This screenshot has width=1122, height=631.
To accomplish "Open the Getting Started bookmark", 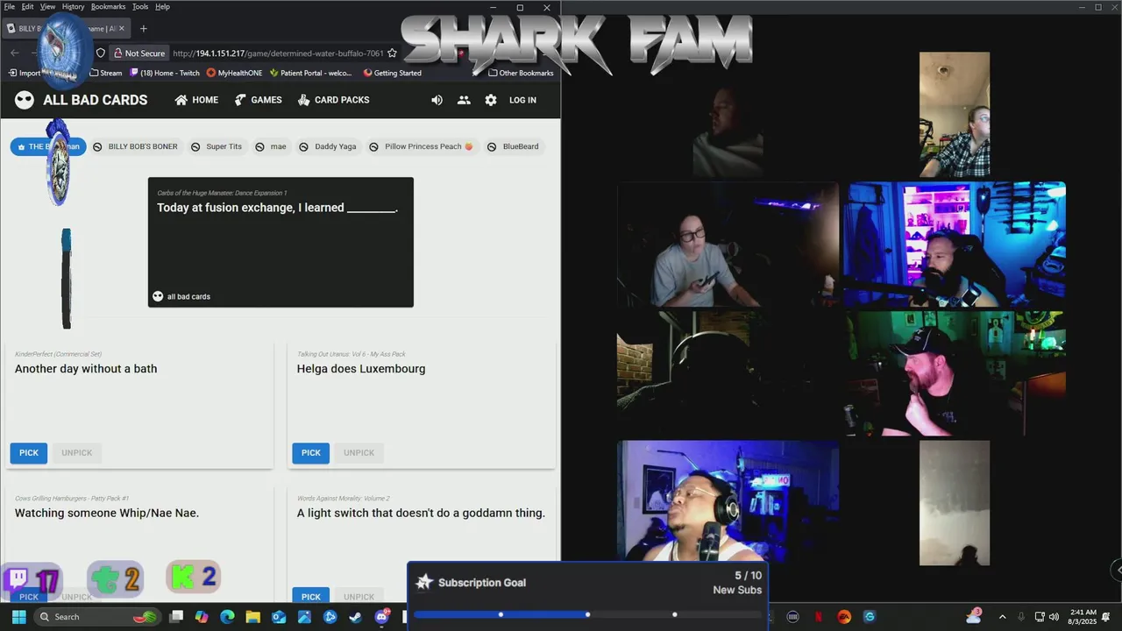I will (x=392, y=73).
